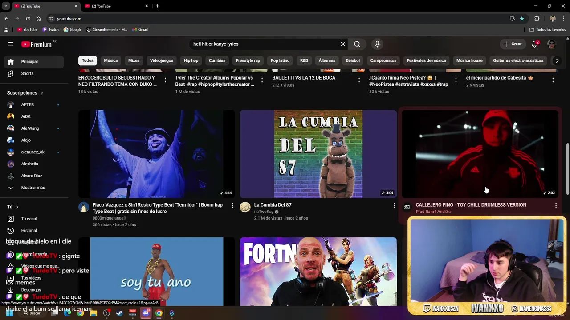This screenshot has height=320, width=570.
Task: Open options for BAULETTI VS LA 12 DE BOCA
Action: point(359,80)
